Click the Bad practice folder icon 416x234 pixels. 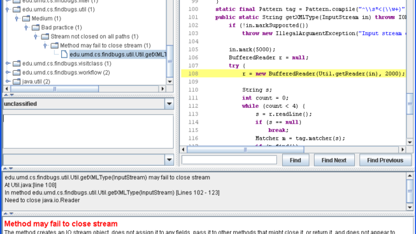[x=36, y=27]
